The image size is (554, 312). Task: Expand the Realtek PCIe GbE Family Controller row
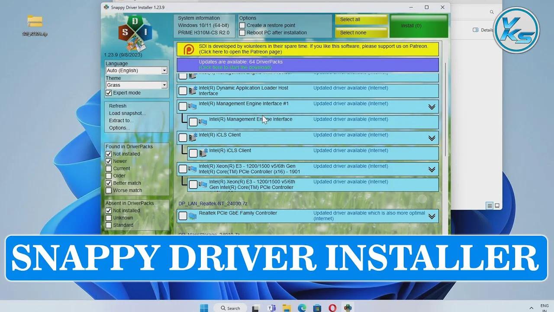tap(432, 216)
